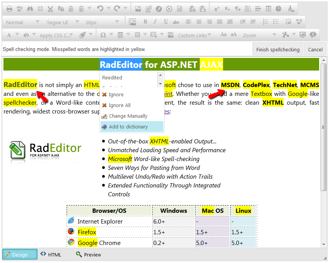The height and width of the screenshot is (263, 331).
Task: Open the 'Segoe UI' font dropdown
Action: click(62, 22)
